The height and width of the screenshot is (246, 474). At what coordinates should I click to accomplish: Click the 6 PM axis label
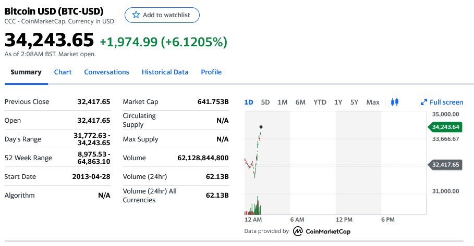click(388, 219)
